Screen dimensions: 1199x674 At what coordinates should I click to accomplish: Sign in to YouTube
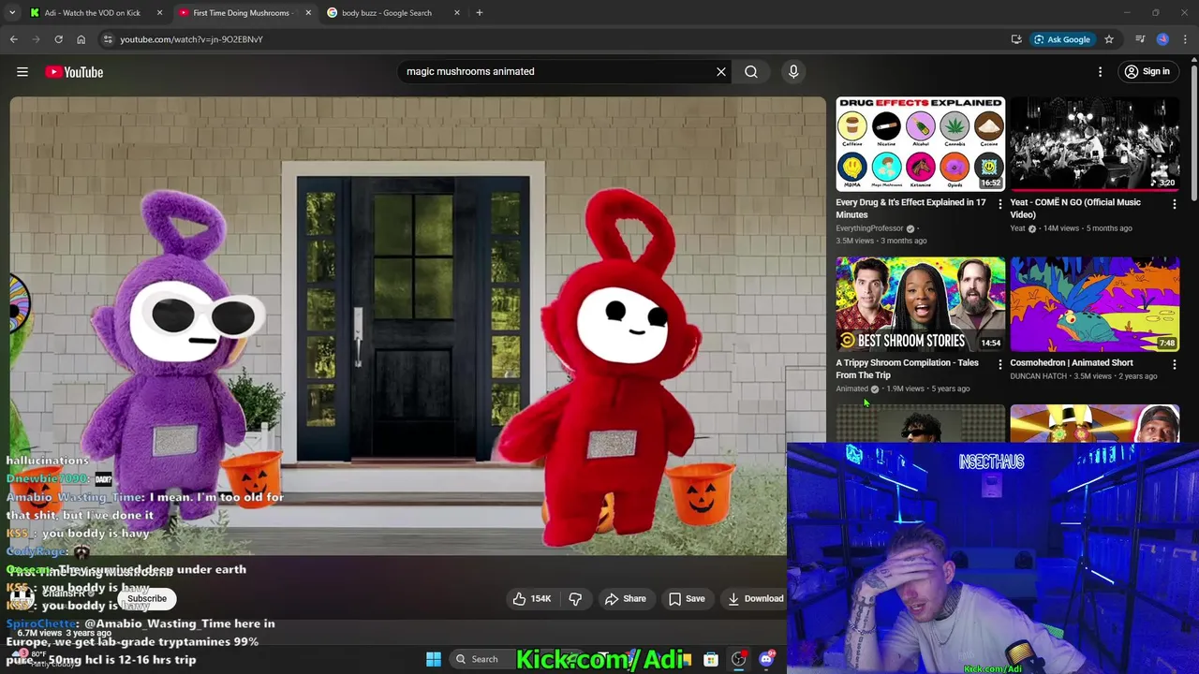[1147, 71]
